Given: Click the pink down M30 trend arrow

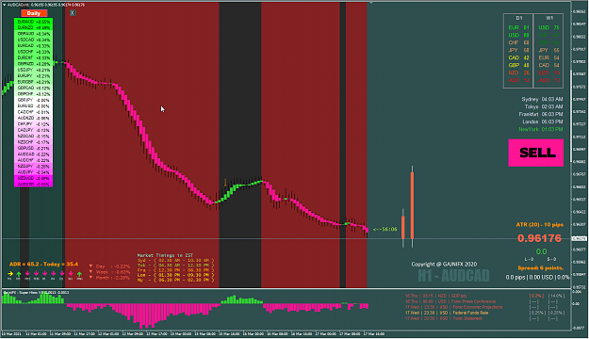Looking at the screenshot, I should point(36,274).
